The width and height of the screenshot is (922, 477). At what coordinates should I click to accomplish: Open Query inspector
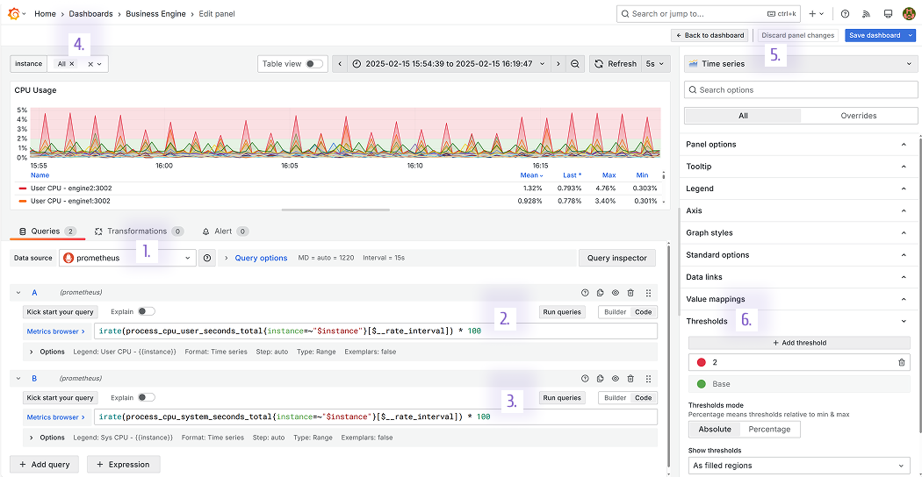pos(617,258)
